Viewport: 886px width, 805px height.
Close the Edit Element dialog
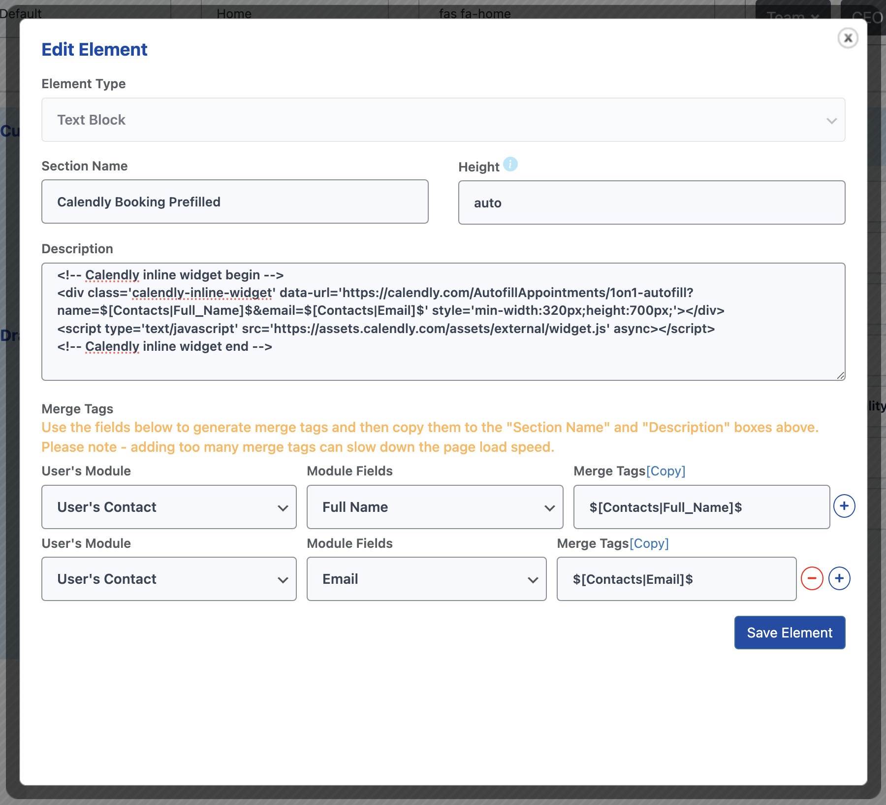(x=848, y=38)
